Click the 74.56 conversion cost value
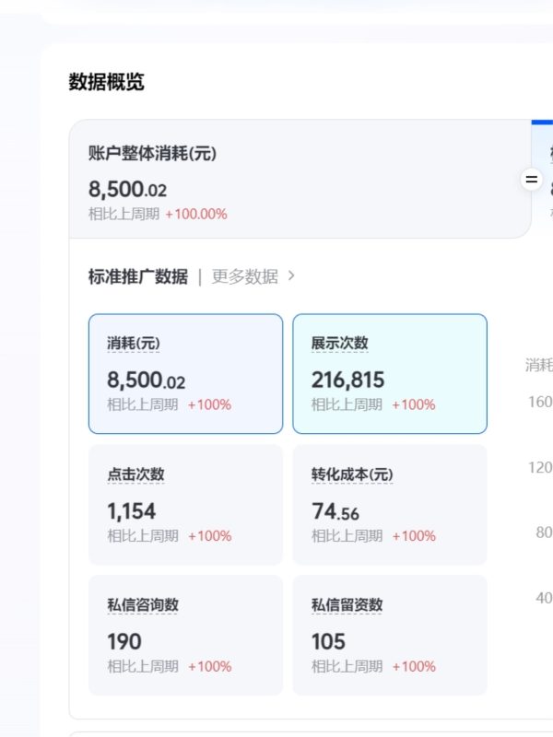Image resolution: width=553 pixels, height=737 pixels. pyautogui.click(x=335, y=511)
